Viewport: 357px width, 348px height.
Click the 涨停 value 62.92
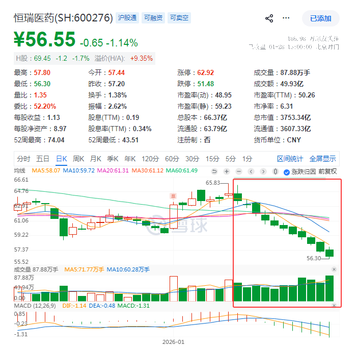206,73
